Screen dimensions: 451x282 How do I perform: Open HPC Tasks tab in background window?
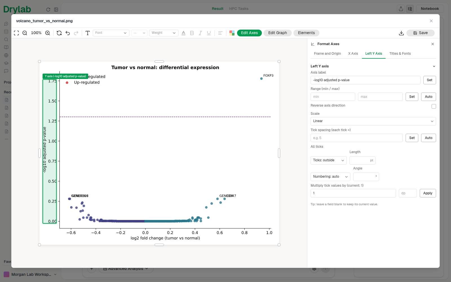239,9
